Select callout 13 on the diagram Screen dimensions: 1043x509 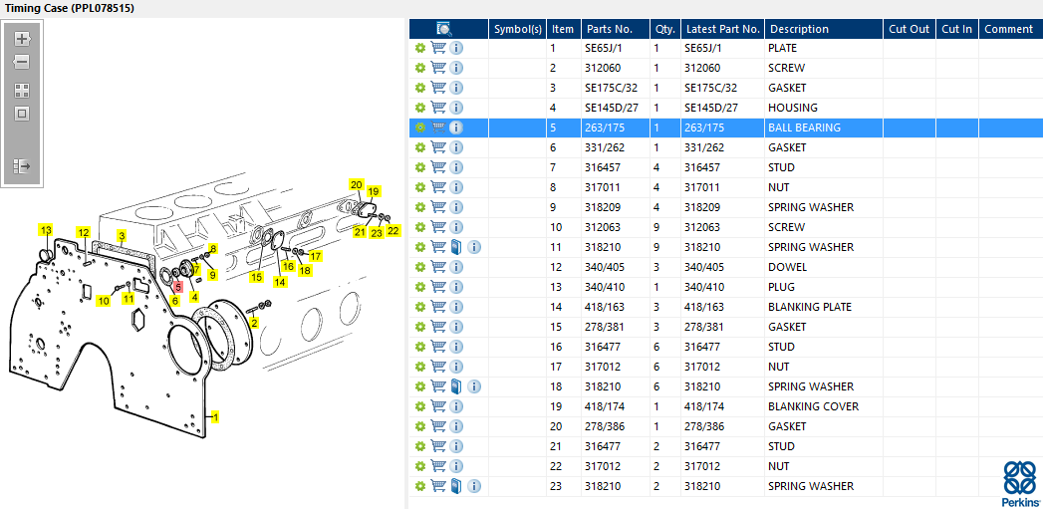tap(45, 230)
